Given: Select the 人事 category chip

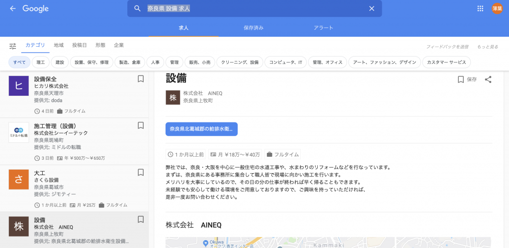Looking at the screenshot, I should pyautogui.click(x=155, y=62).
